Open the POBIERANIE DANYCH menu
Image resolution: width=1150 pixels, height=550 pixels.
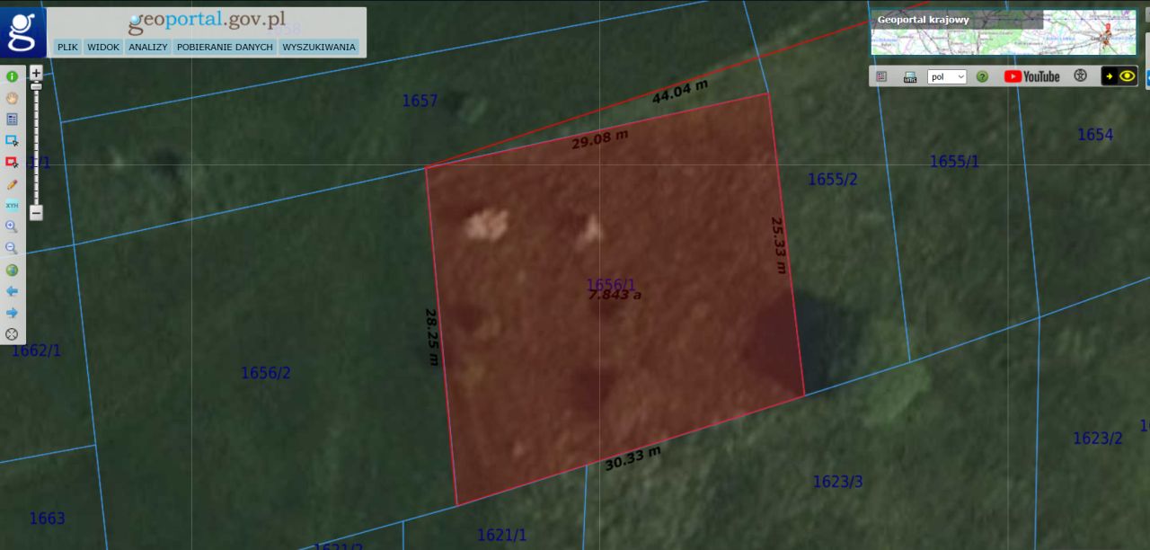pyautogui.click(x=225, y=47)
